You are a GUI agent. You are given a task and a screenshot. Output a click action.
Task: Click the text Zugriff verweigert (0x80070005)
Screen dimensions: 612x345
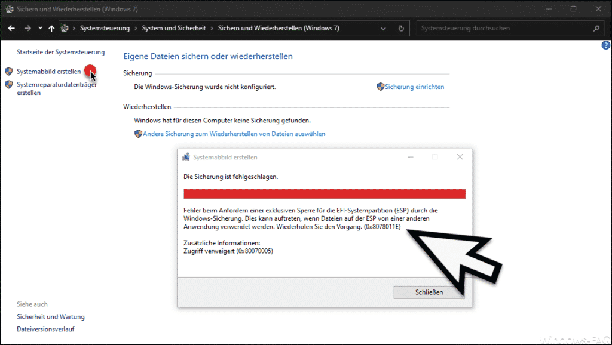coord(228,251)
